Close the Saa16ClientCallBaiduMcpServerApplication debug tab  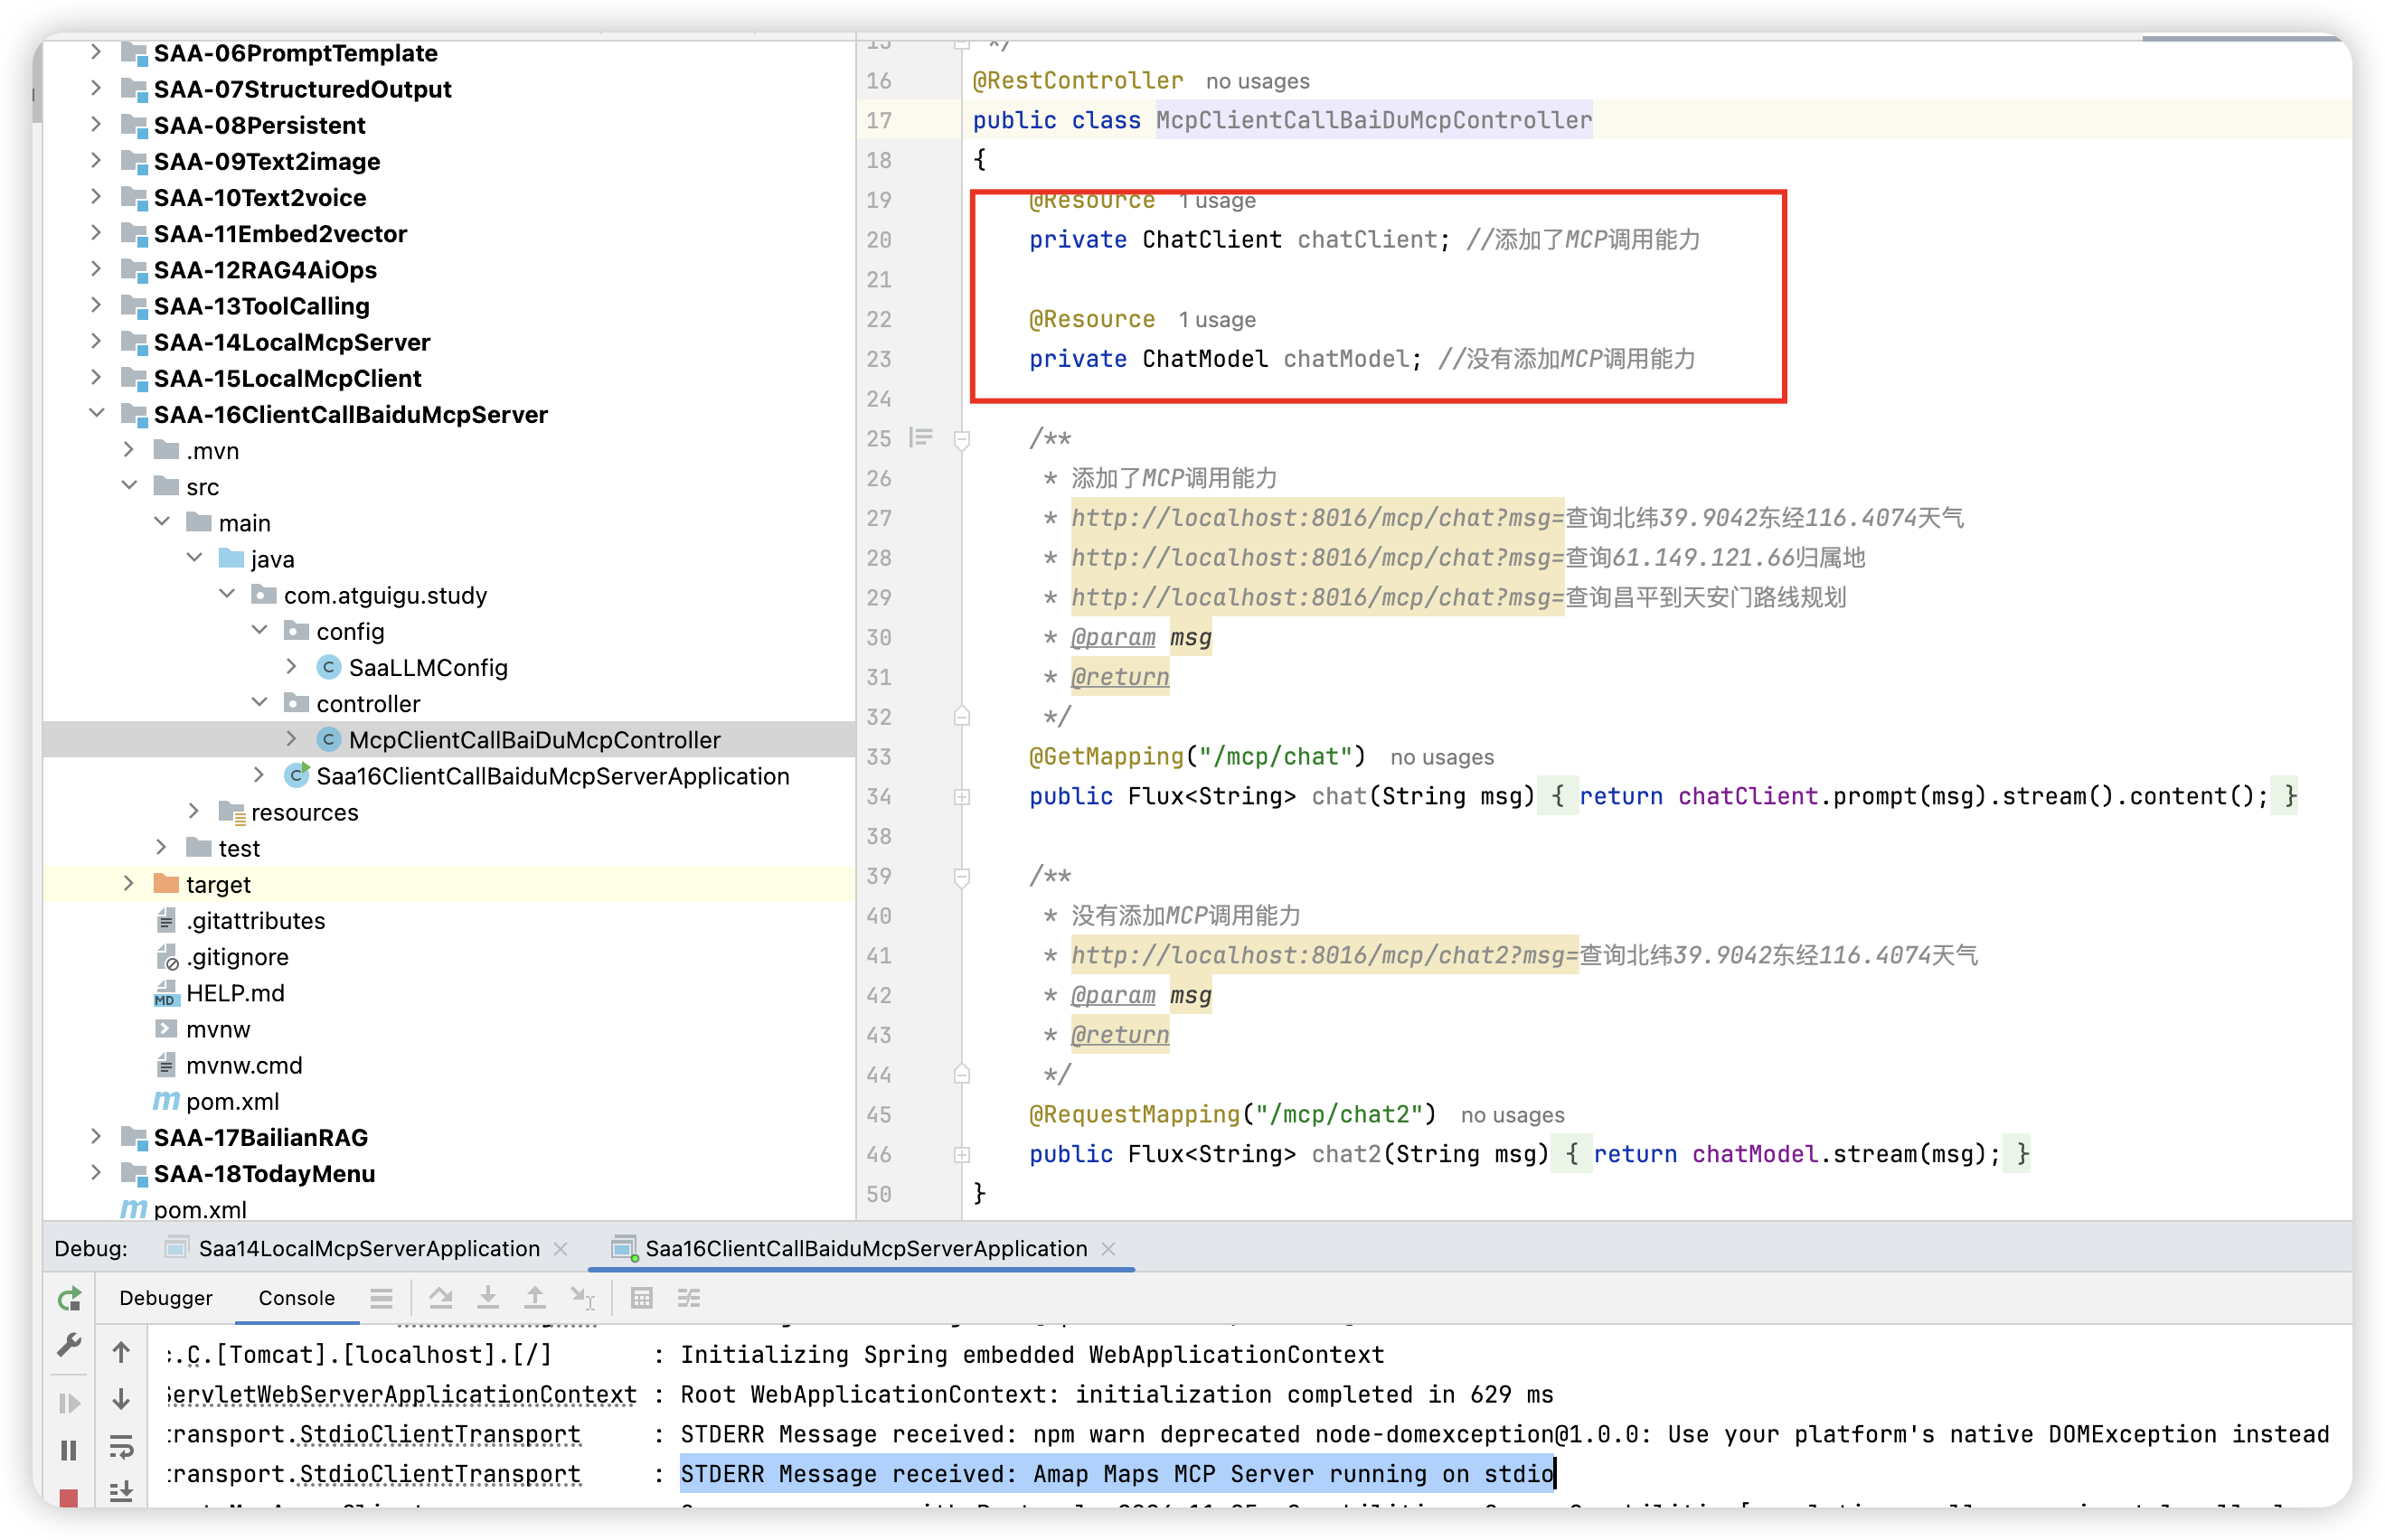pyautogui.click(x=1108, y=1248)
